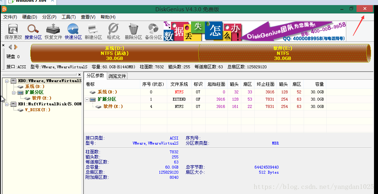Click the 512 Bytes sector size value
This screenshot has width=378, height=194.
pos(269,172)
